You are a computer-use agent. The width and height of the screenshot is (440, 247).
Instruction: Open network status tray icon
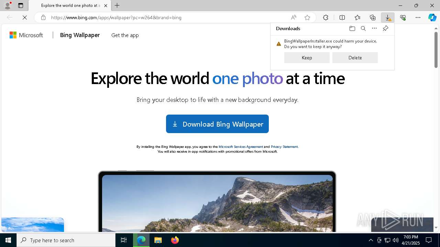(387, 240)
